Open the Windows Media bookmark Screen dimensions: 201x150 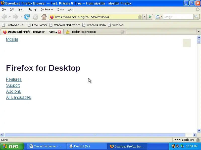tap(94, 25)
